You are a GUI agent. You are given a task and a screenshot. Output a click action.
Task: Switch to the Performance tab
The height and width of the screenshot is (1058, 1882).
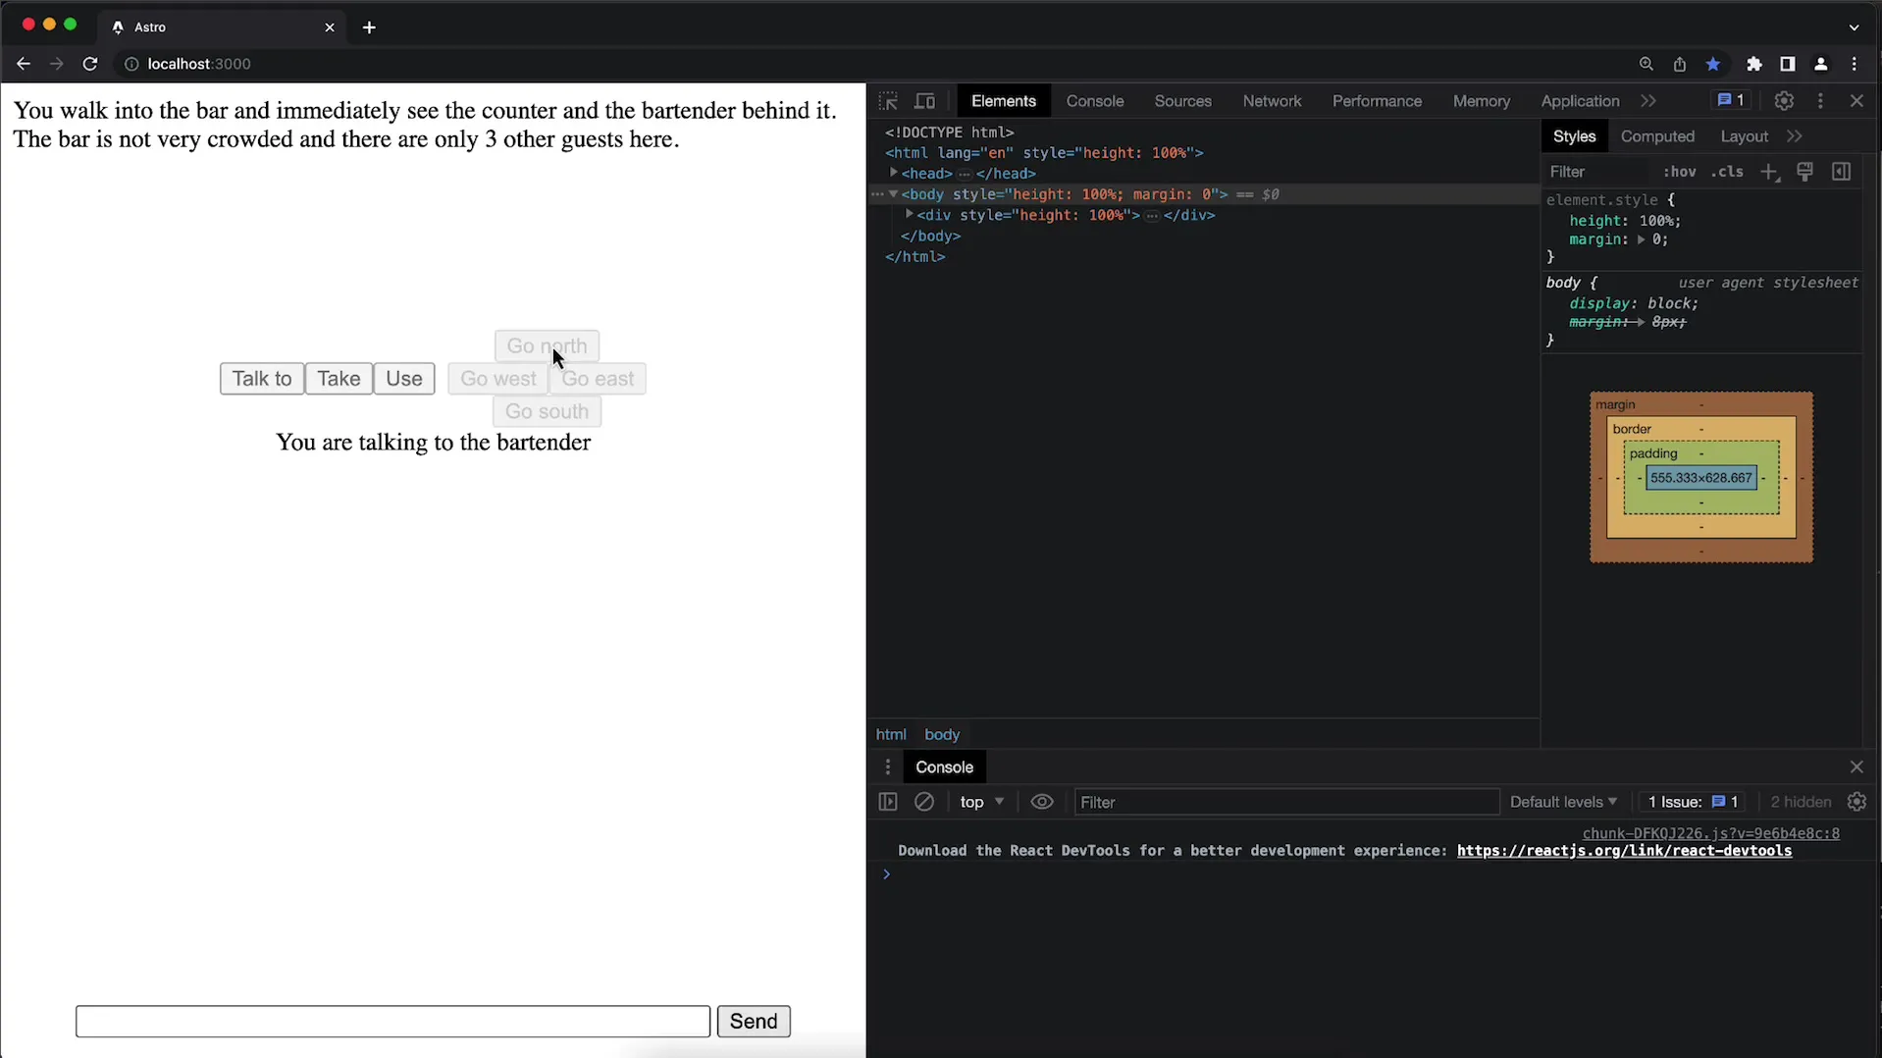click(x=1377, y=101)
